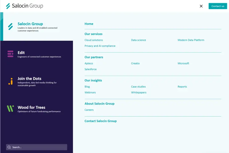Click the teal slash Salocin Group panel icon
This screenshot has height=153, width=229.
pos(10,26)
